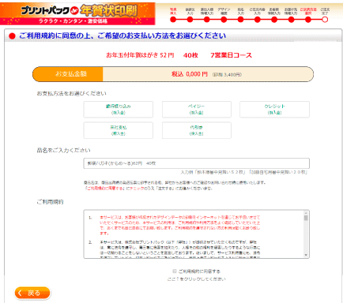Select クレジット (credit card) payment option
343x303 pixels.
[x=274, y=110]
